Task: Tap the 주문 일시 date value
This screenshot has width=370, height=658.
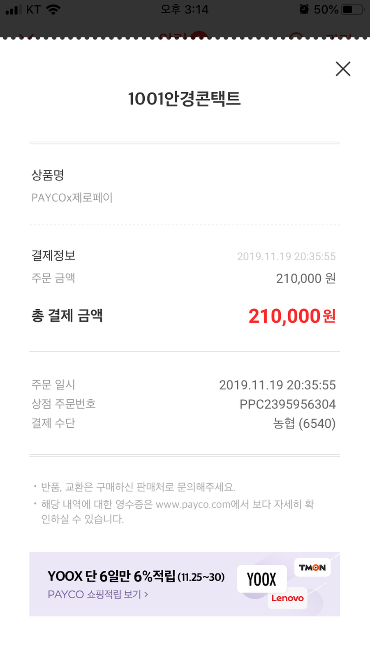Action: 277,385
